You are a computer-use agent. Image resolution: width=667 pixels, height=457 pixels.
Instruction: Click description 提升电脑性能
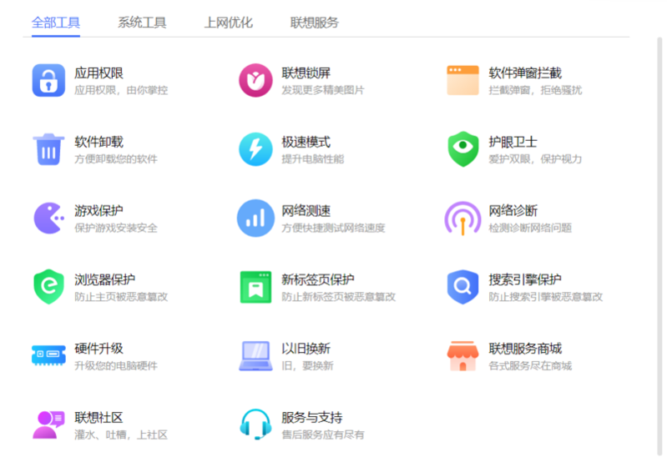point(313,159)
